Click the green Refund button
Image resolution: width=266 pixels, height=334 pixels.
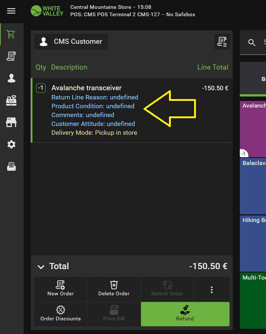(x=185, y=314)
